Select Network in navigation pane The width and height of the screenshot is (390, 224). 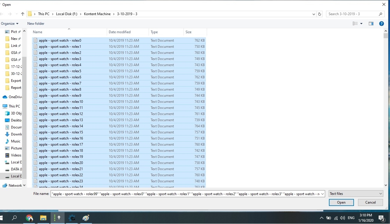tap(13, 186)
